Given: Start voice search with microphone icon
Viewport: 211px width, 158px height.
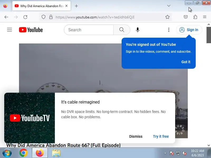Looking at the screenshot, I should click(137, 30).
